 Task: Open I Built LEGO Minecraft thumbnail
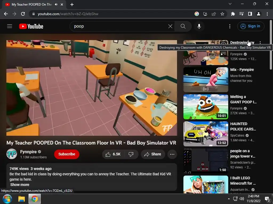[206, 185]
